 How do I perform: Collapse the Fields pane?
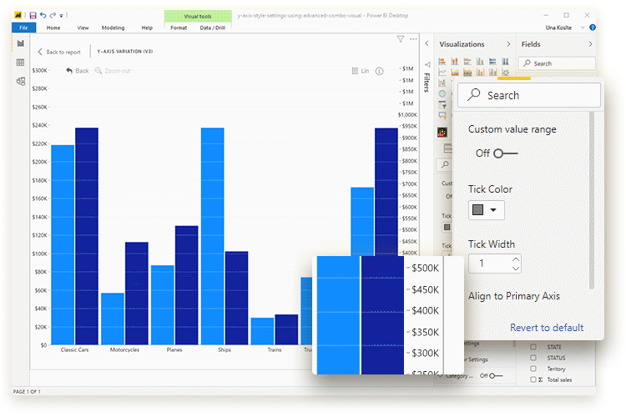tap(590, 44)
